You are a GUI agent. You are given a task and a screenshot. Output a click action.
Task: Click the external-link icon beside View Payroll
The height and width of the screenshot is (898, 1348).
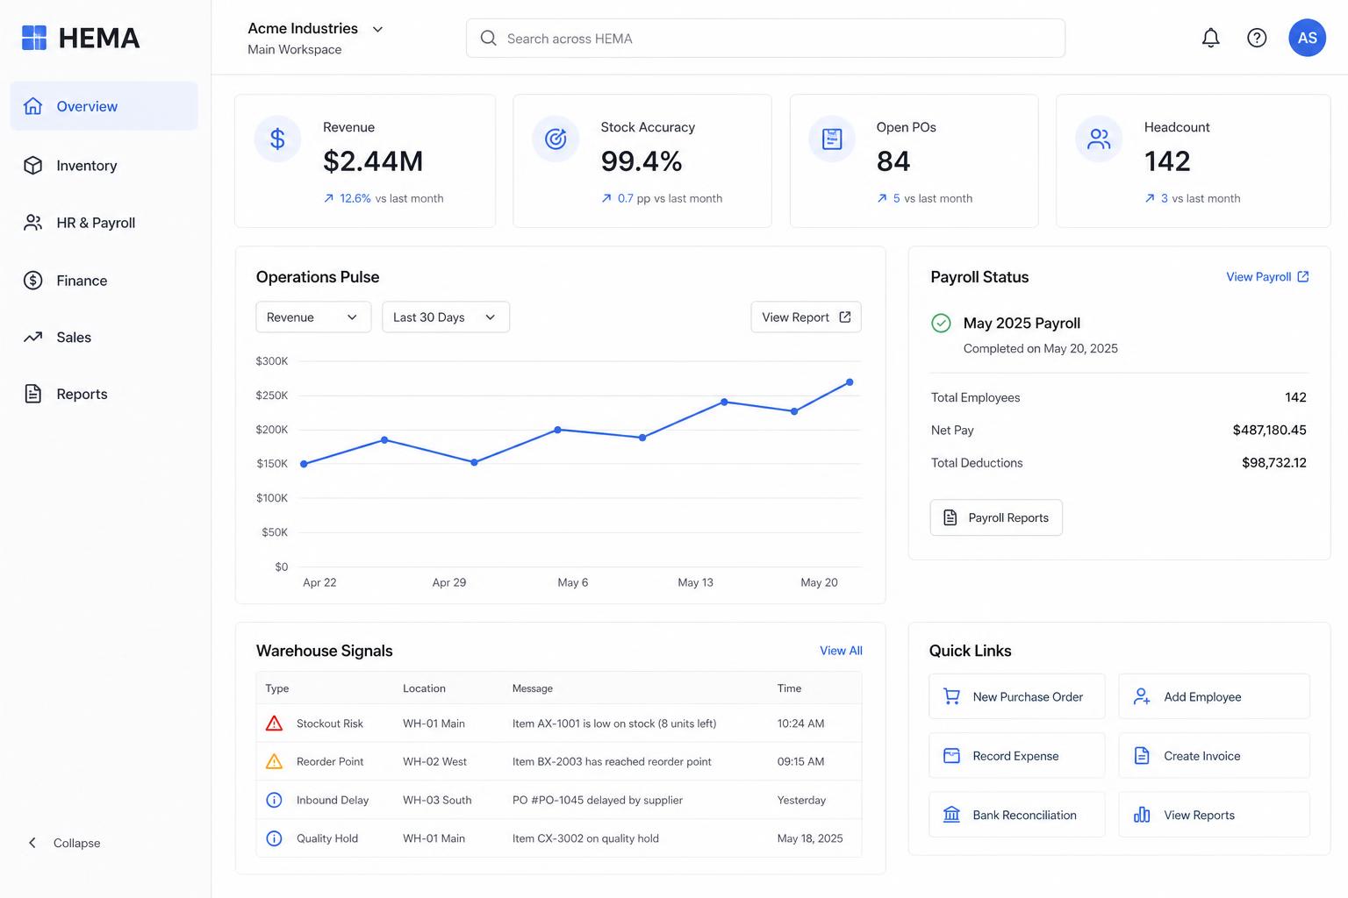pyautogui.click(x=1303, y=276)
